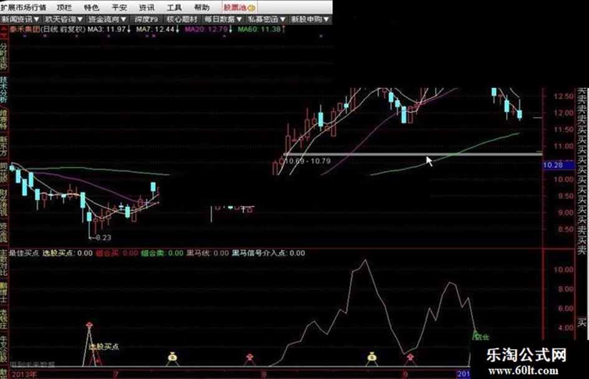589x379 pixels.
Task: Click the 黑马信号介入点 indicator value
Action: (x=268, y=253)
